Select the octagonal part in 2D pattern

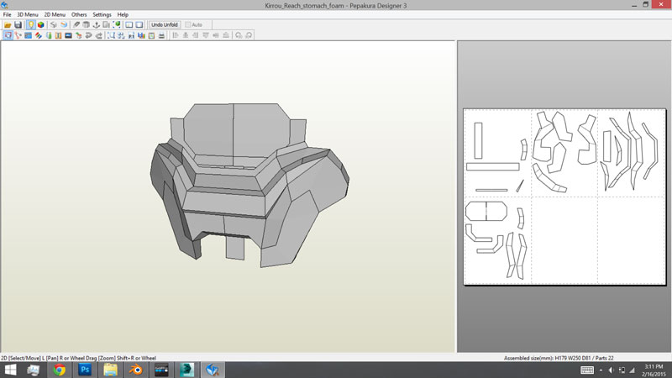486,211
